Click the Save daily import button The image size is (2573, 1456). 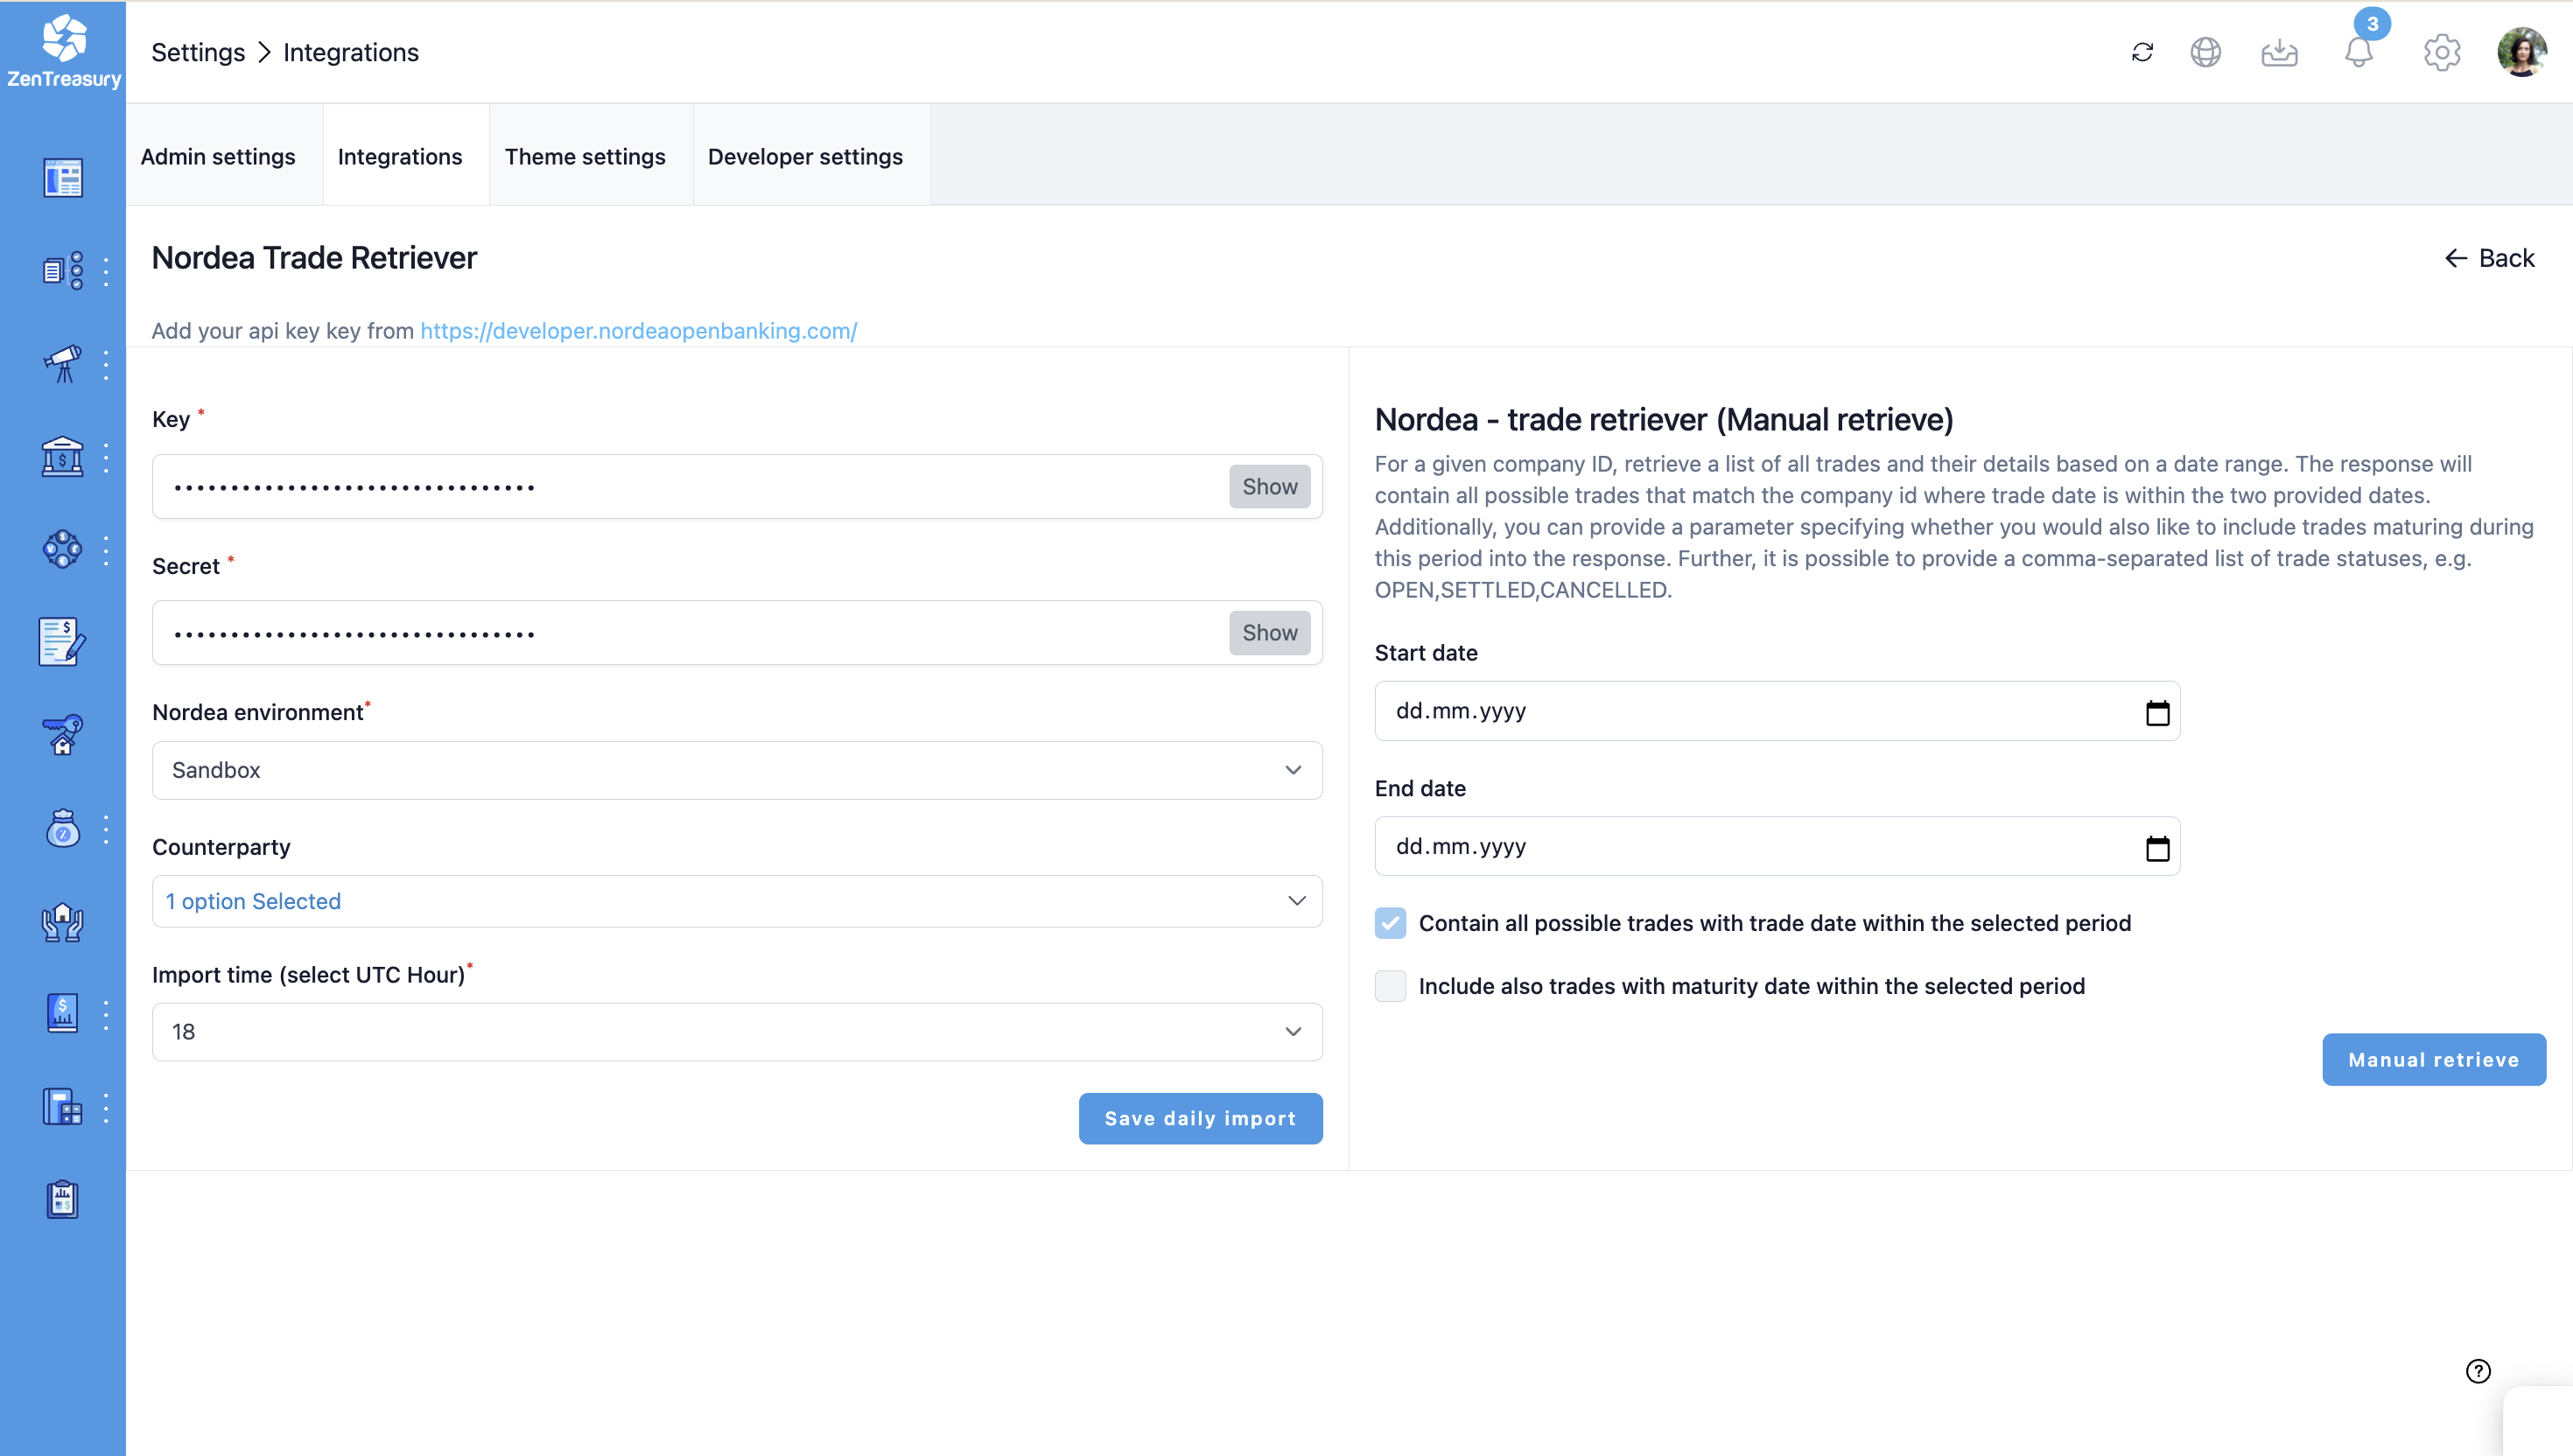pos(1200,1118)
